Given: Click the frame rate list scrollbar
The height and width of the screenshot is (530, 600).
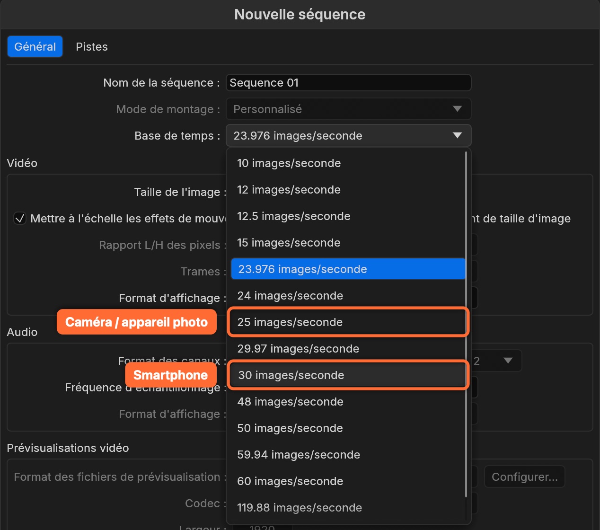Looking at the screenshot, I should coord(467,324).
